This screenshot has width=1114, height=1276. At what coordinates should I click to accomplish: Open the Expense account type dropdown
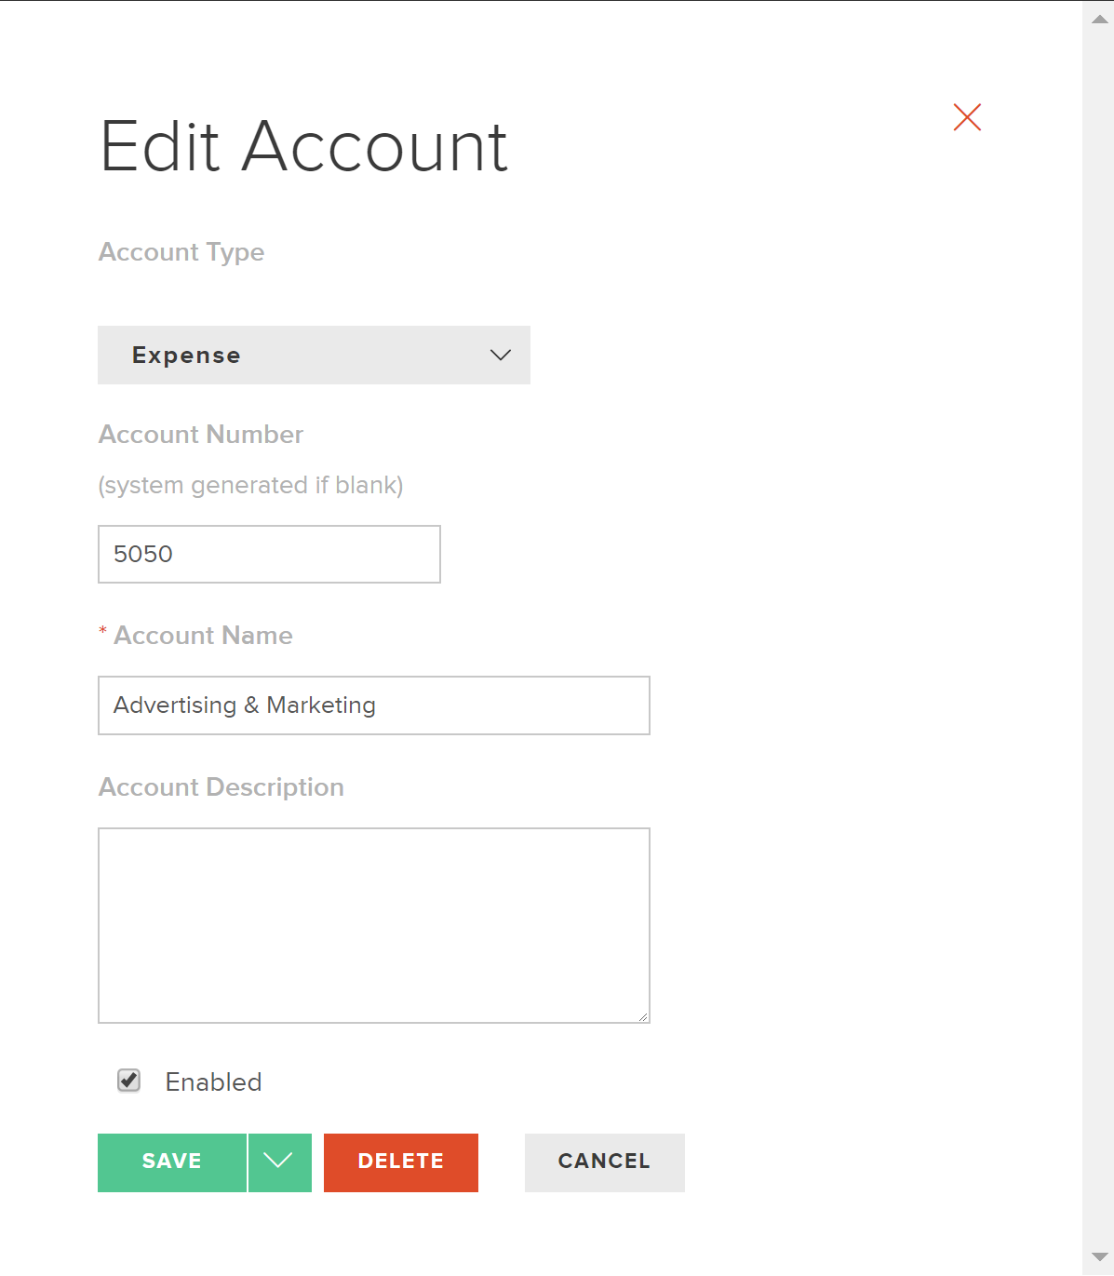coord(314,355)
